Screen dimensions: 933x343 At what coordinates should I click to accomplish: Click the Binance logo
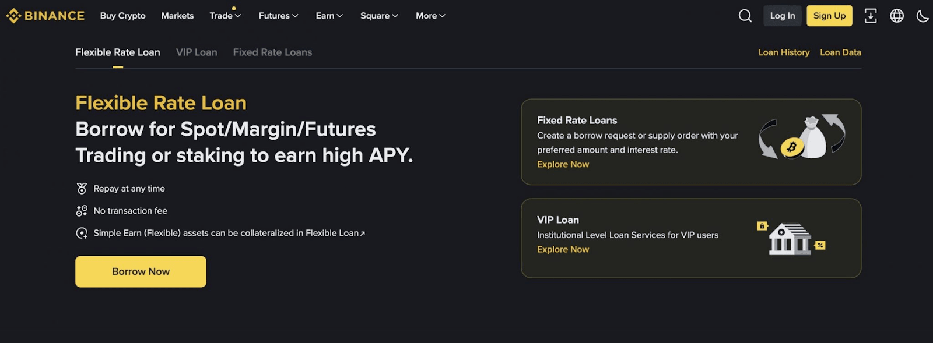click(x=45, y=16)
